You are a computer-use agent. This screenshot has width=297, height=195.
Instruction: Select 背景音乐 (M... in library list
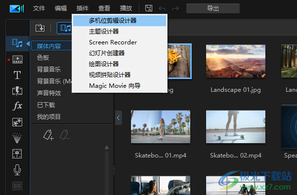[x=54, y=81]
